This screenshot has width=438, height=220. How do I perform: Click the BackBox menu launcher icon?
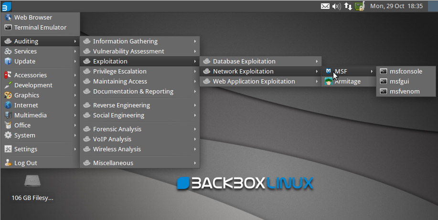tap(7, 6)
